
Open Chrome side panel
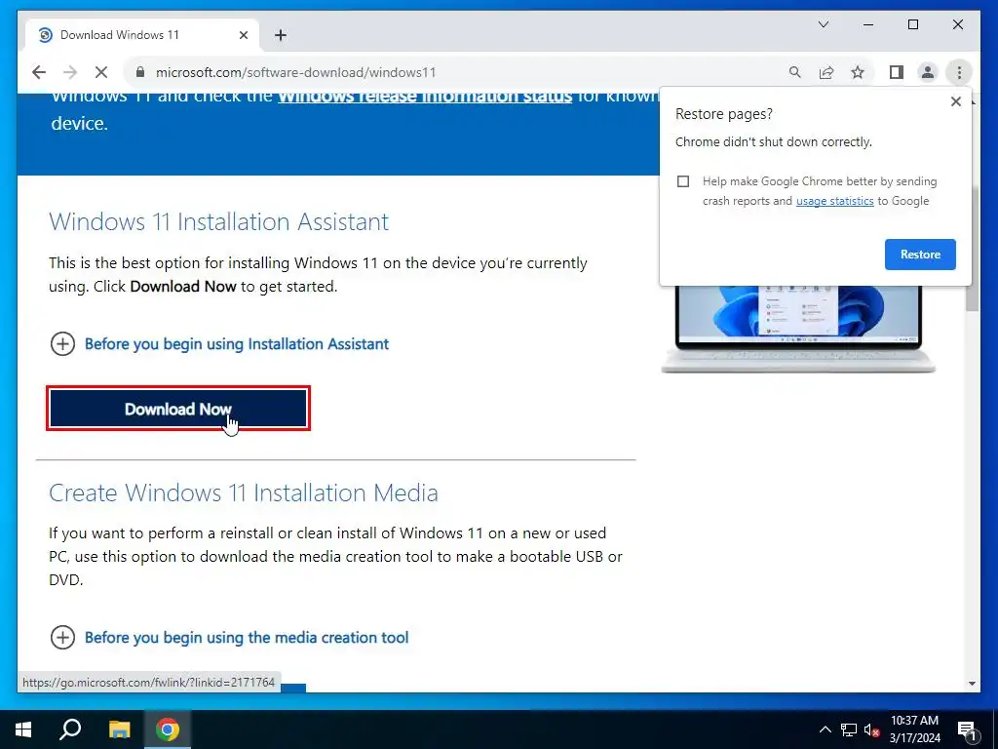coord(897,72)
